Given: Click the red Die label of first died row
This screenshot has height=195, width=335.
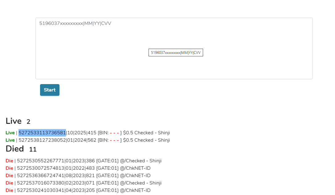Looking at the screenshot, I should (x=10, y=160).
